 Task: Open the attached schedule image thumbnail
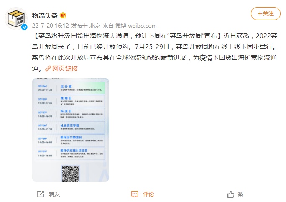pyautogui.click(x=71, y=130)
